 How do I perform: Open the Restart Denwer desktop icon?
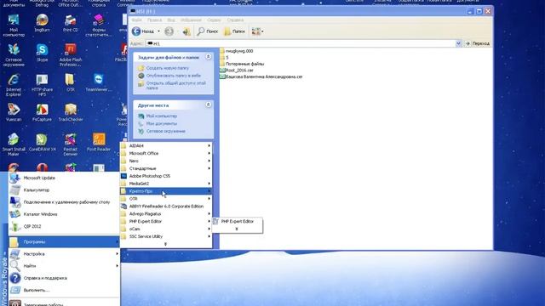point(71,145)
